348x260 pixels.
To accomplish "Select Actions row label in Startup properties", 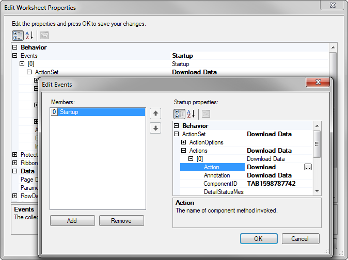I will (198, 151).
